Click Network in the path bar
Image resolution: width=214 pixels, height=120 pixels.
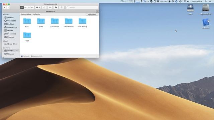click(x=25, y=56)
